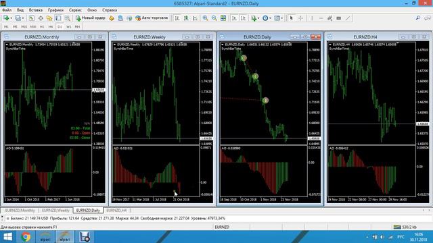Open the Templates icon
The height and width of the screenshot is (243, 433).
277,18
